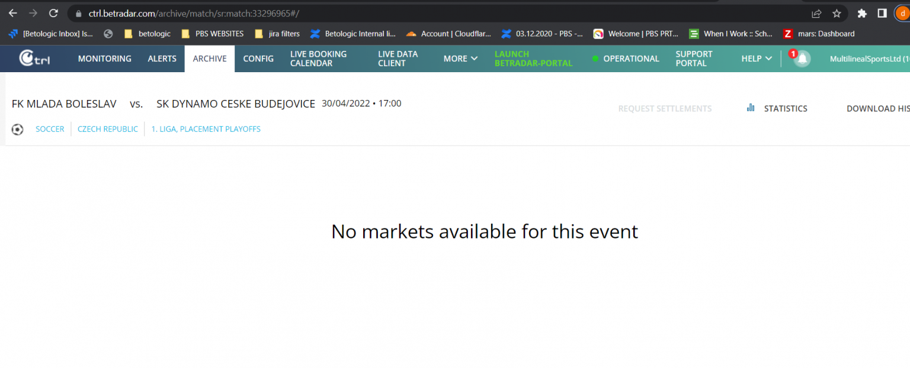Toggle the browser side panel icon

[882, 13]
